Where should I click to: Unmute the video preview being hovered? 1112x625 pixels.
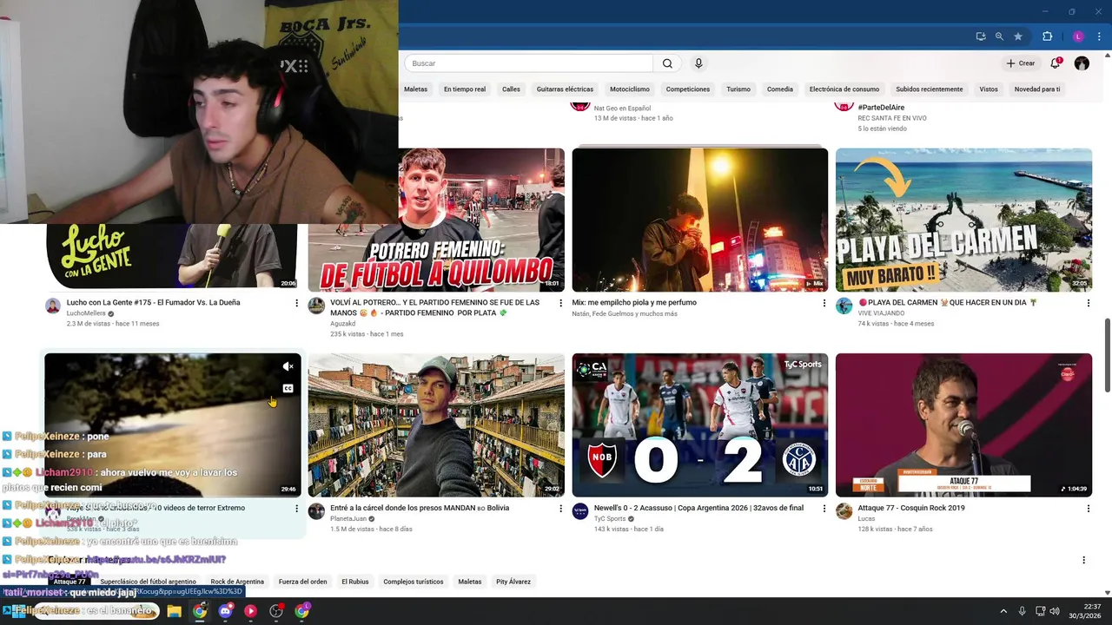click(288, 367)
